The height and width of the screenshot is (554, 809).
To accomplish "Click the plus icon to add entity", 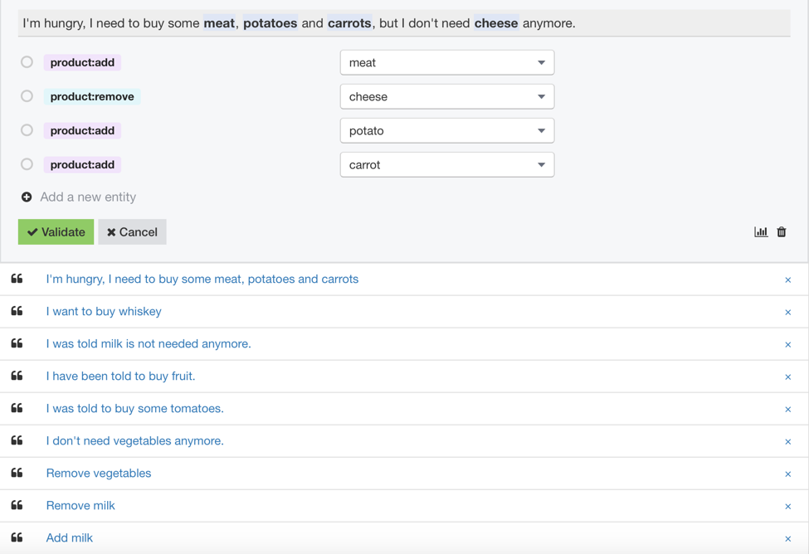I will (x=27, y=197).
